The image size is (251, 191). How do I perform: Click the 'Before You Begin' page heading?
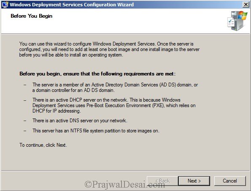point(32,16)
